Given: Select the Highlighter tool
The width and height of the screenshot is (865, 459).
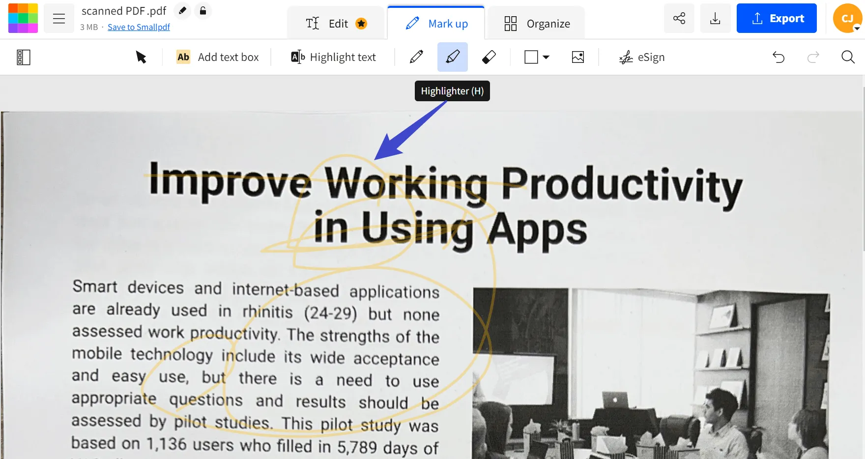Looking at the screenshot, I should tap(453, 57).
